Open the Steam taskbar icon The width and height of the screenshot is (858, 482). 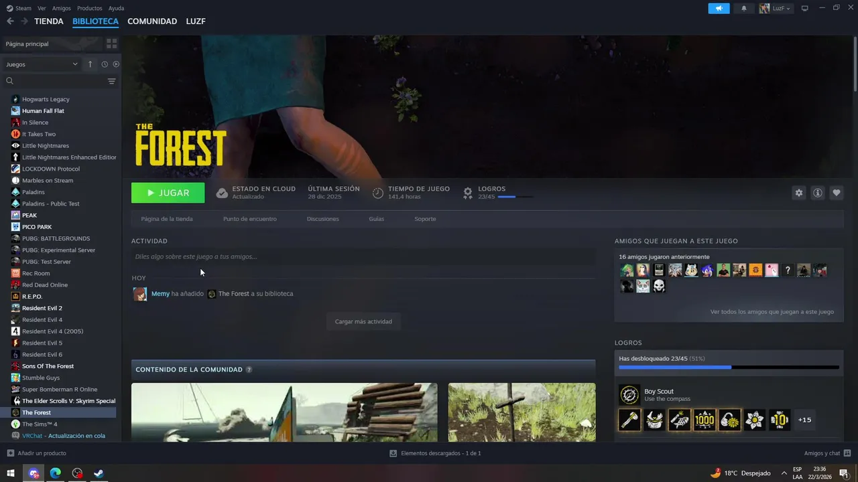click(99, 473)
